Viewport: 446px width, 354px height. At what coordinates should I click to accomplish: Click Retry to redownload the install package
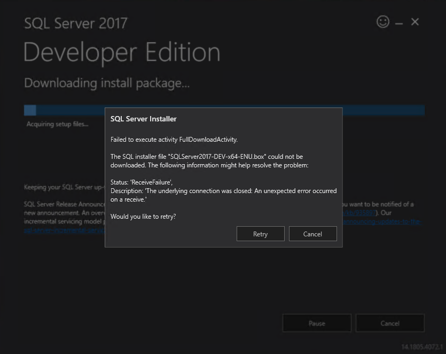click(260, 234)
